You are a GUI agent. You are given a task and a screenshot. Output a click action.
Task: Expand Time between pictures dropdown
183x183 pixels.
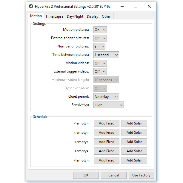point(106,55)
